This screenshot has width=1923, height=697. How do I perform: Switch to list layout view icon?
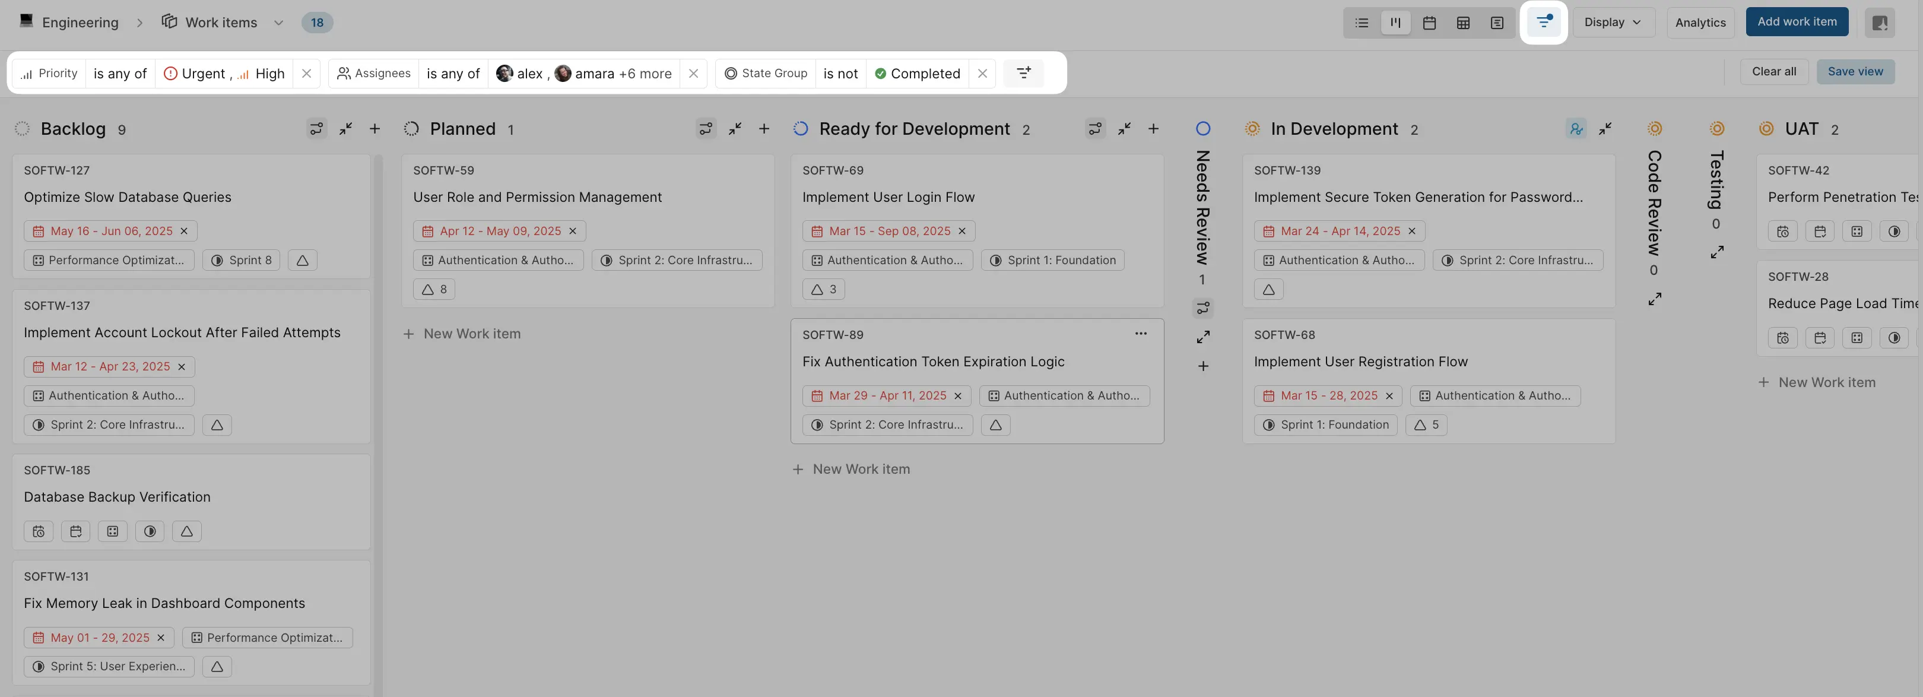tap(1362, 23)
